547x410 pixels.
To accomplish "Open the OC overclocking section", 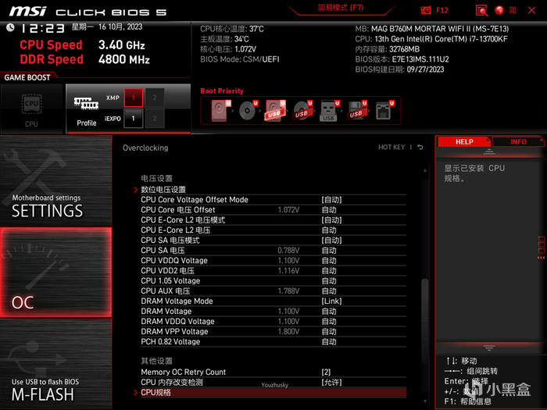I will [x=55, y=273].
